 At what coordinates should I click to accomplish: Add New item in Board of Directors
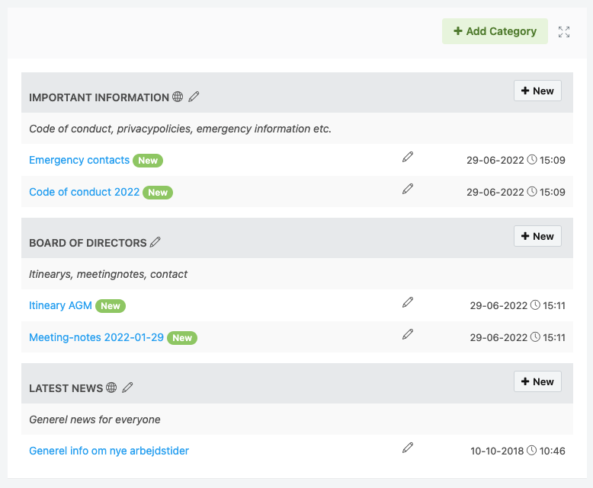tap(537, 236)
